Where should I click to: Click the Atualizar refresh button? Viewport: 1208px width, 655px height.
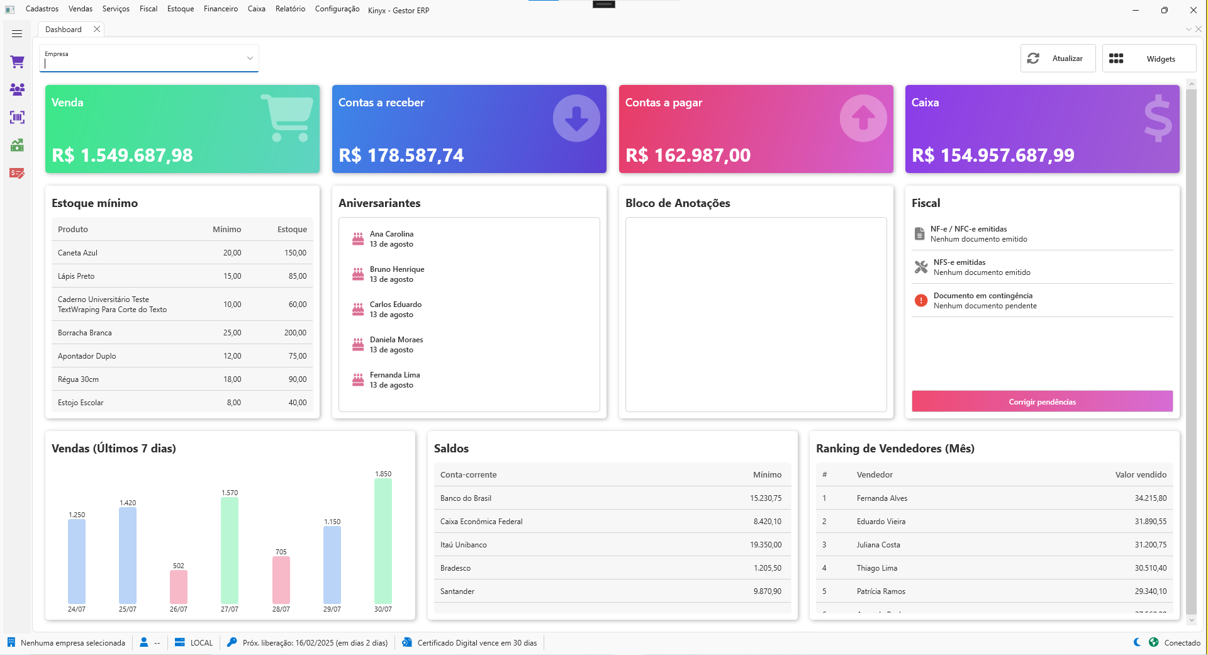(x=1058, y=58)
